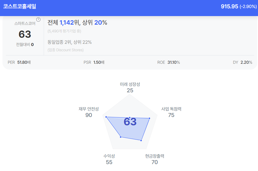
Task: Click the SmartScore value 63 in card
Action: coord(25,34)
